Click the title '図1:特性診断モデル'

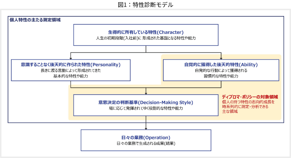[x=145, y=5]
